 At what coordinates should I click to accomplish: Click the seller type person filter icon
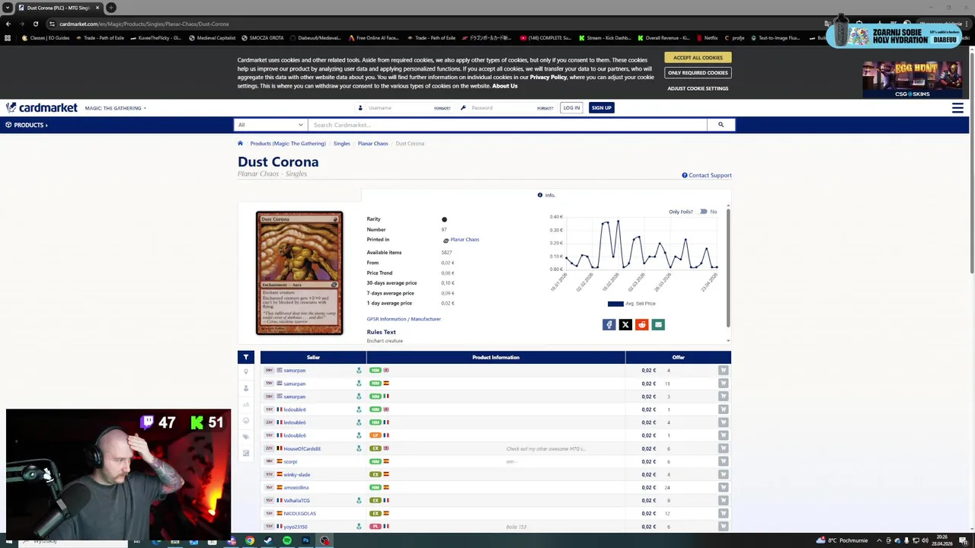coord(245,388)
